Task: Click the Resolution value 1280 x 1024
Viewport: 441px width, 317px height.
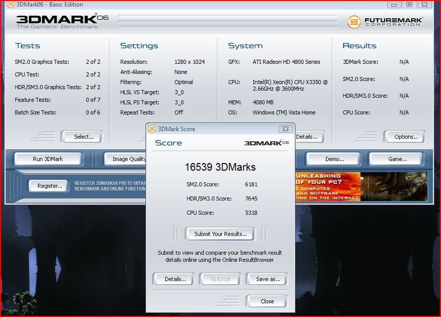Action: point(190,62)
